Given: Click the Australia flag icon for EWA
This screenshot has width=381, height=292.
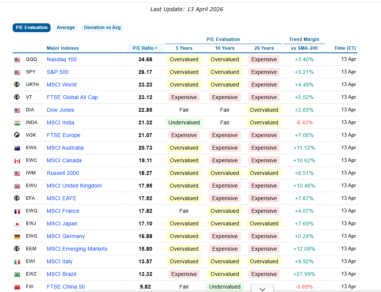Looking at the screenshot, I should pyautogui.click(x=17, y=148).
